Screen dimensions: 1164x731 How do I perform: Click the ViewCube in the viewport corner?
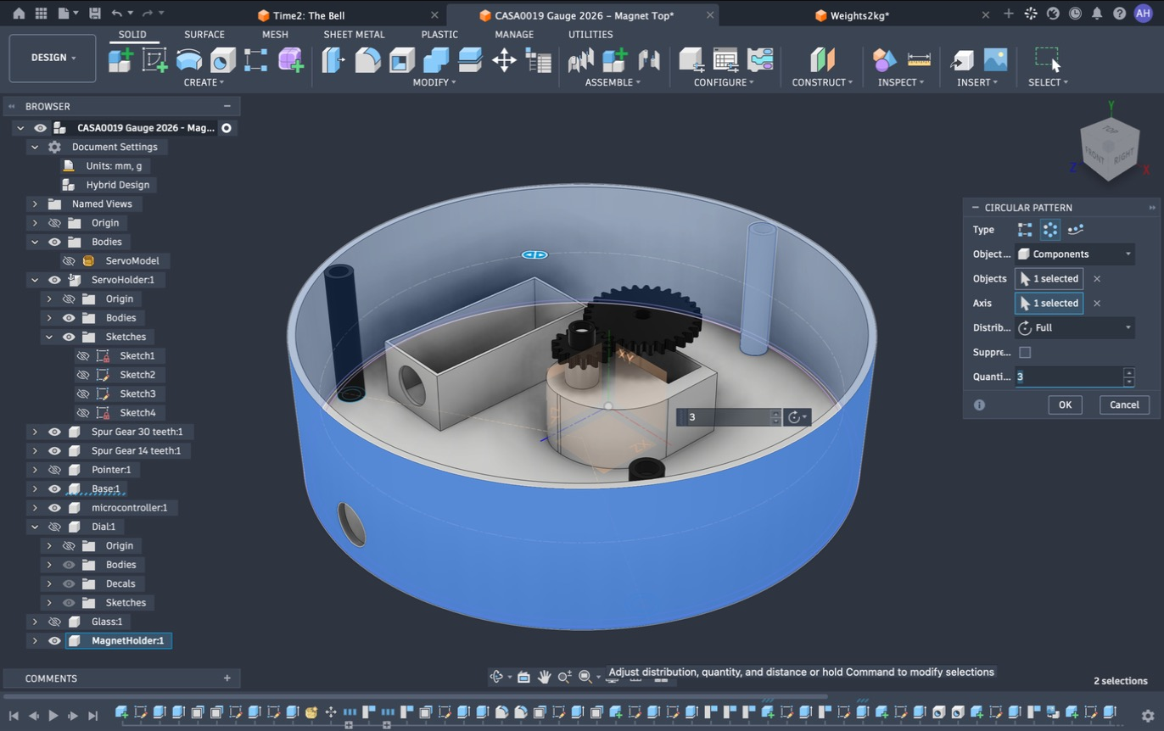[1110, 148]
